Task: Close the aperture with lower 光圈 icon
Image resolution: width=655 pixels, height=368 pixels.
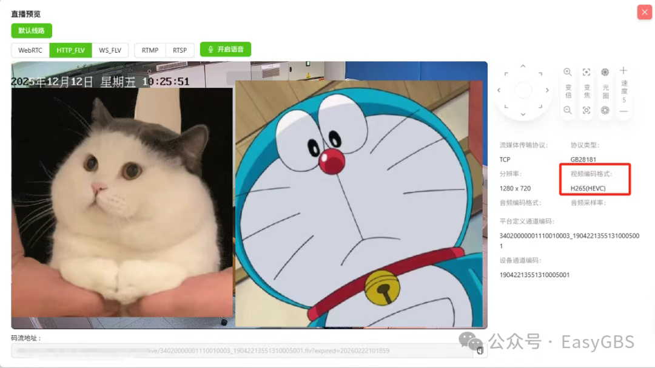Action: click(605, 110)
